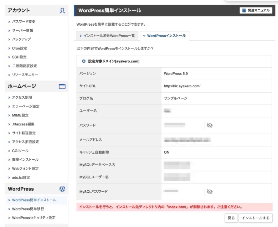Click the blog name サンプルページ
This screenshot has height=227, width=278.
point(175,98)
